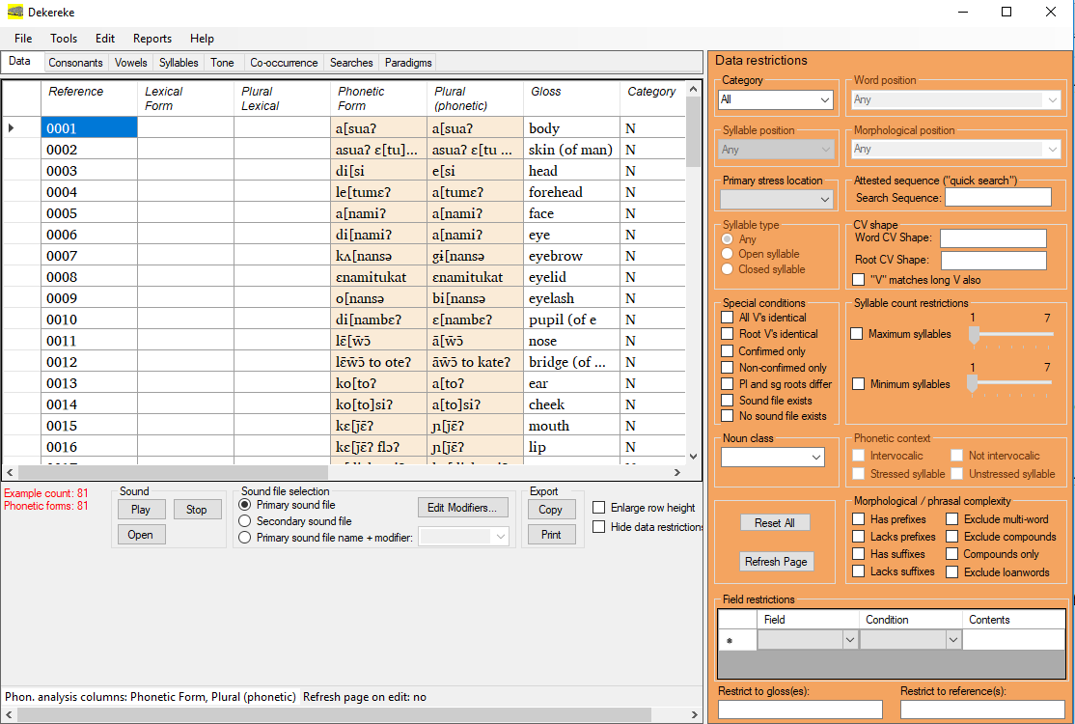This screenshot has width=1075, height=724.
Task: Click the Maximum syllables slider handle
Action: (974, 334)
